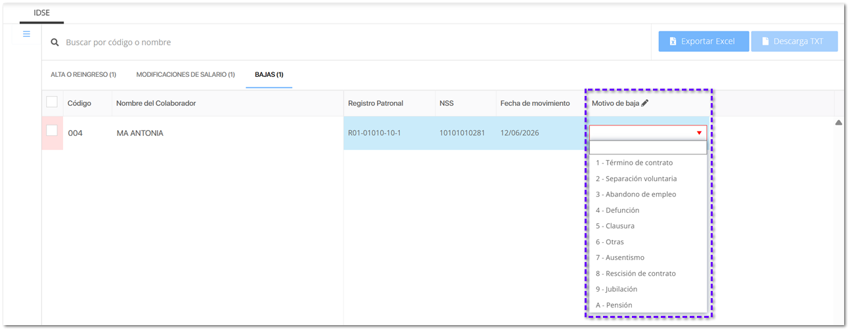Choose 4 - Defunción option

(x=648, y=210)
